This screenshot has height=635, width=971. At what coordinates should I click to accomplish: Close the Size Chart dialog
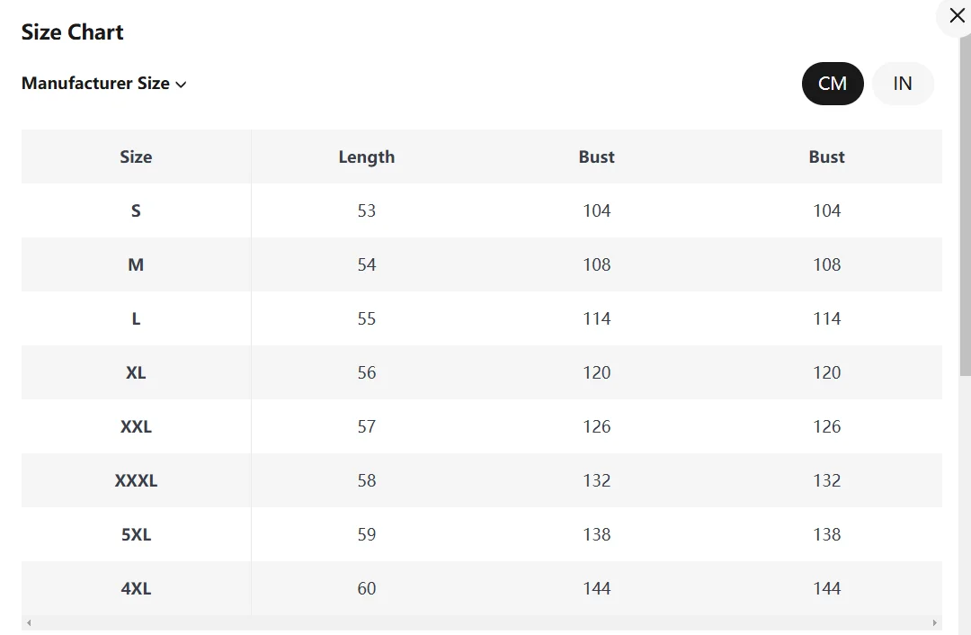click(x=957, y=15)
